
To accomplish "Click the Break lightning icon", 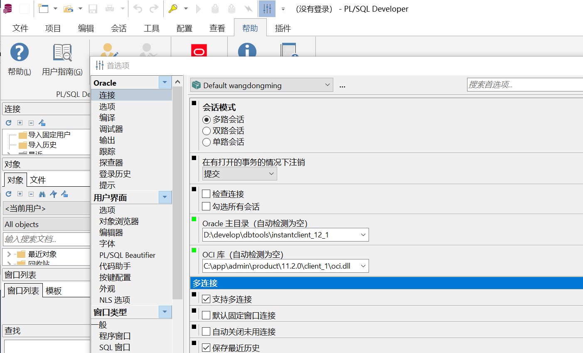I will tap(248, 9).
